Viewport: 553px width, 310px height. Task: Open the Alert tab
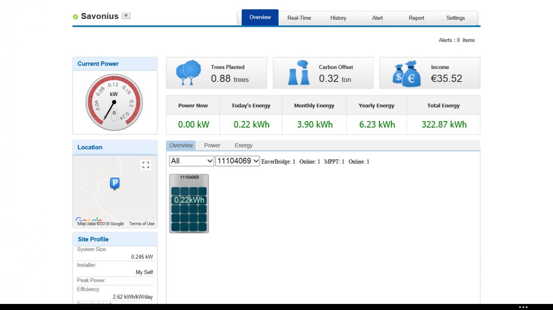coord(377,18)
